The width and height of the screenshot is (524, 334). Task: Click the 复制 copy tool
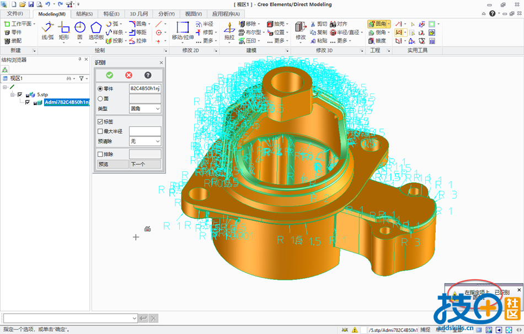pyautogui.click(x=318, y=33)
